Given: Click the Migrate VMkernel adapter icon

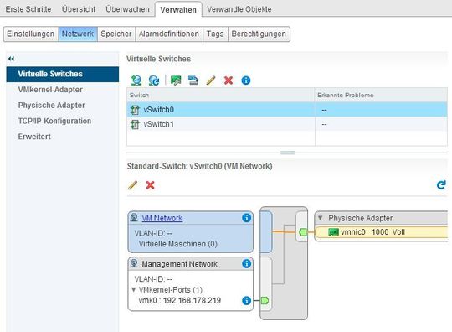Looking at the screenshot, I should [x=193, y=80].
